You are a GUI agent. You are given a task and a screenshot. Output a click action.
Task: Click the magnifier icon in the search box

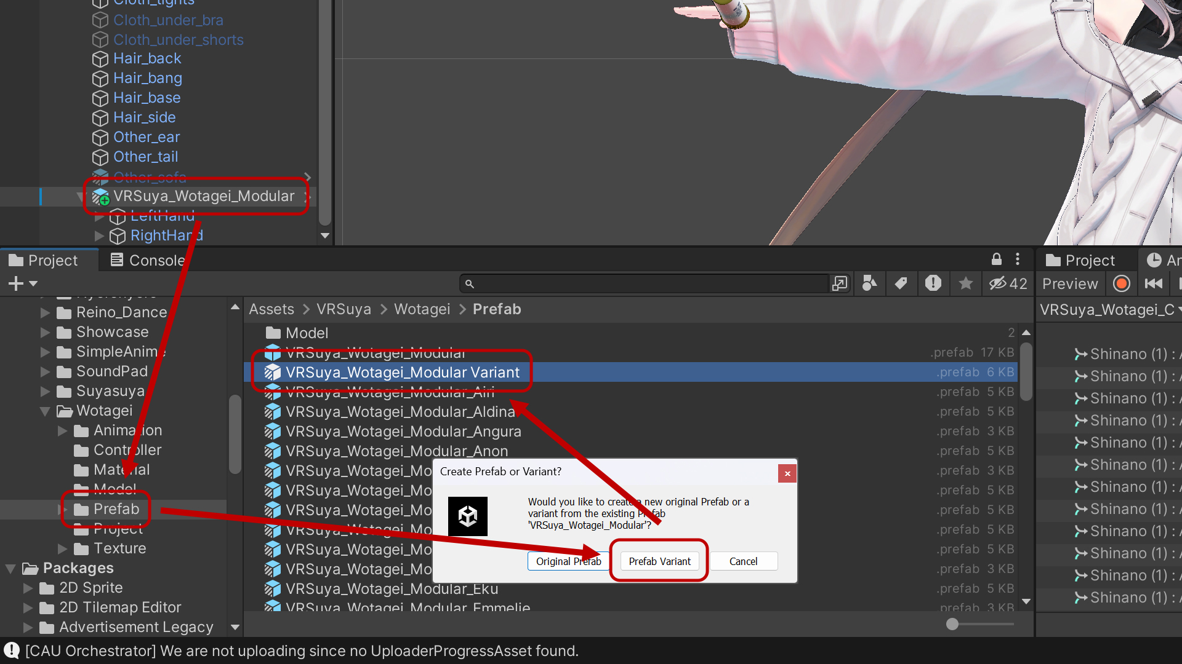pyautogui.click(x=470, y=284)
